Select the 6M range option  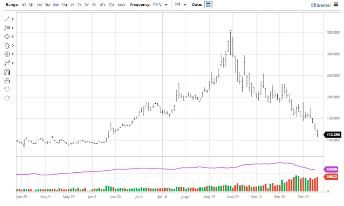[x=56, y=5]
